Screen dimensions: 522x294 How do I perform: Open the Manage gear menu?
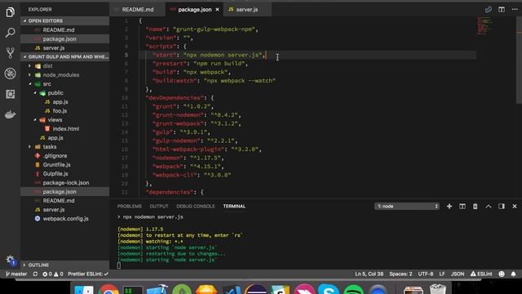[11, 261]
